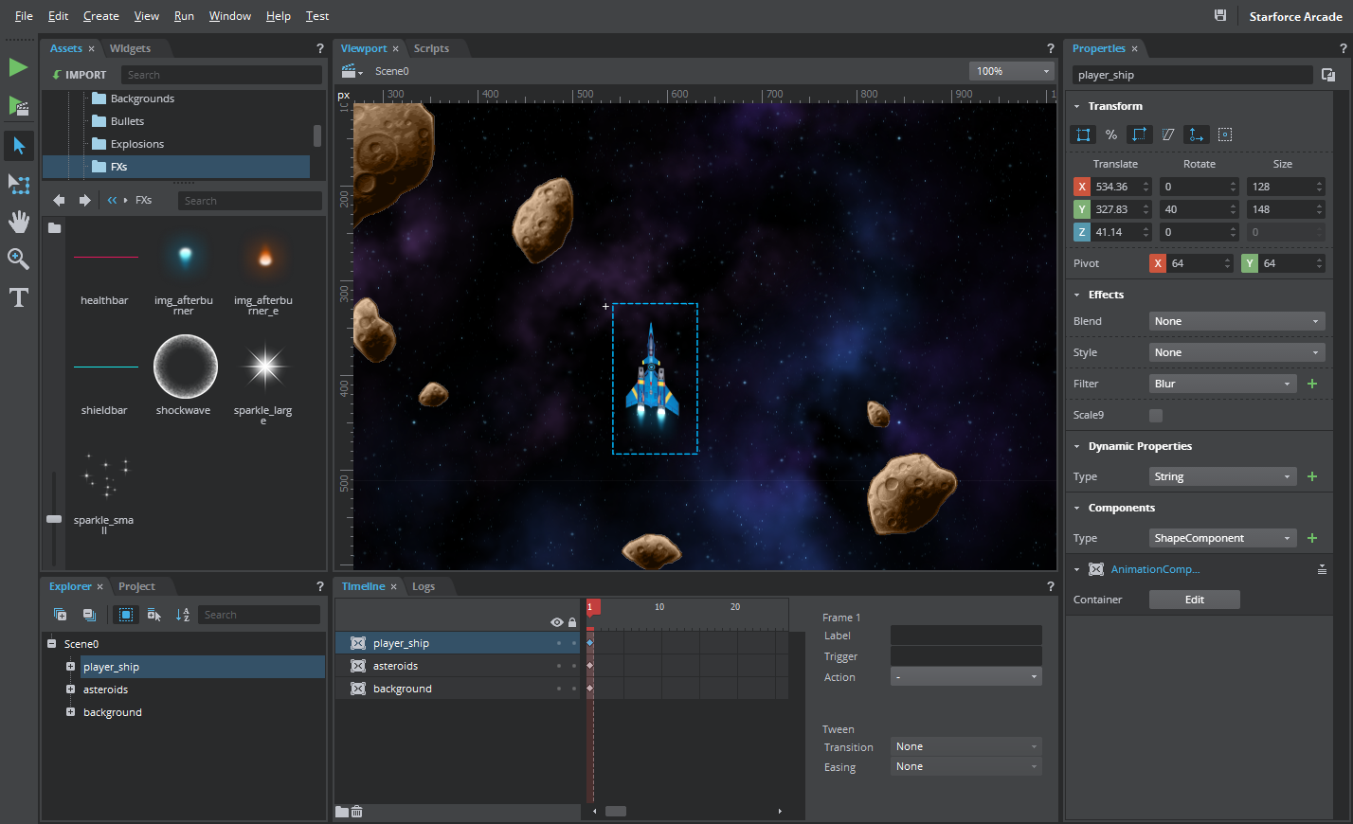Click the duplicate icon in Explorer toolbar
Viewport: 1353px width, 824px height.
pyautogui.click(x=60, y=615)
